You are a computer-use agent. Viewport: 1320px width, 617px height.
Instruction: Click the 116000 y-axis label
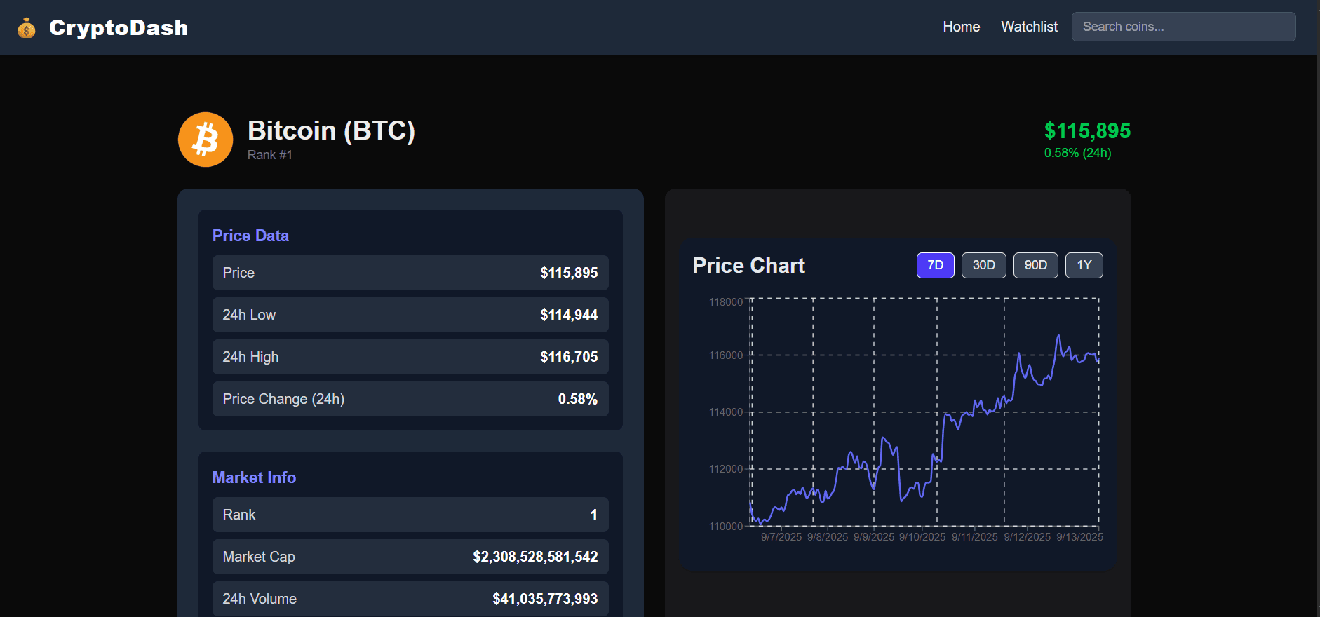pos(725,355)
